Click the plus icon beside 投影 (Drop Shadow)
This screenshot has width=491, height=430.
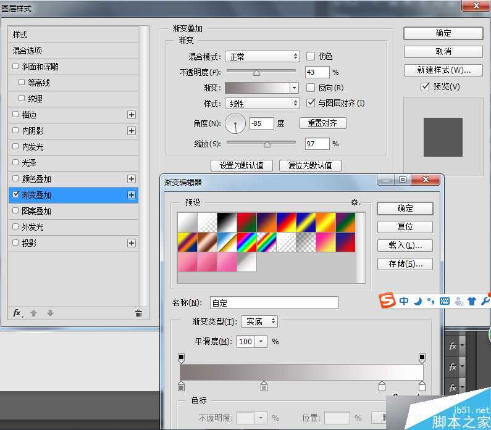pos(131,243)
